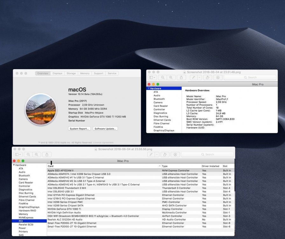
Task: Select Card Reader in the upper iMac Pro sidebar
Action: point(161,106)
